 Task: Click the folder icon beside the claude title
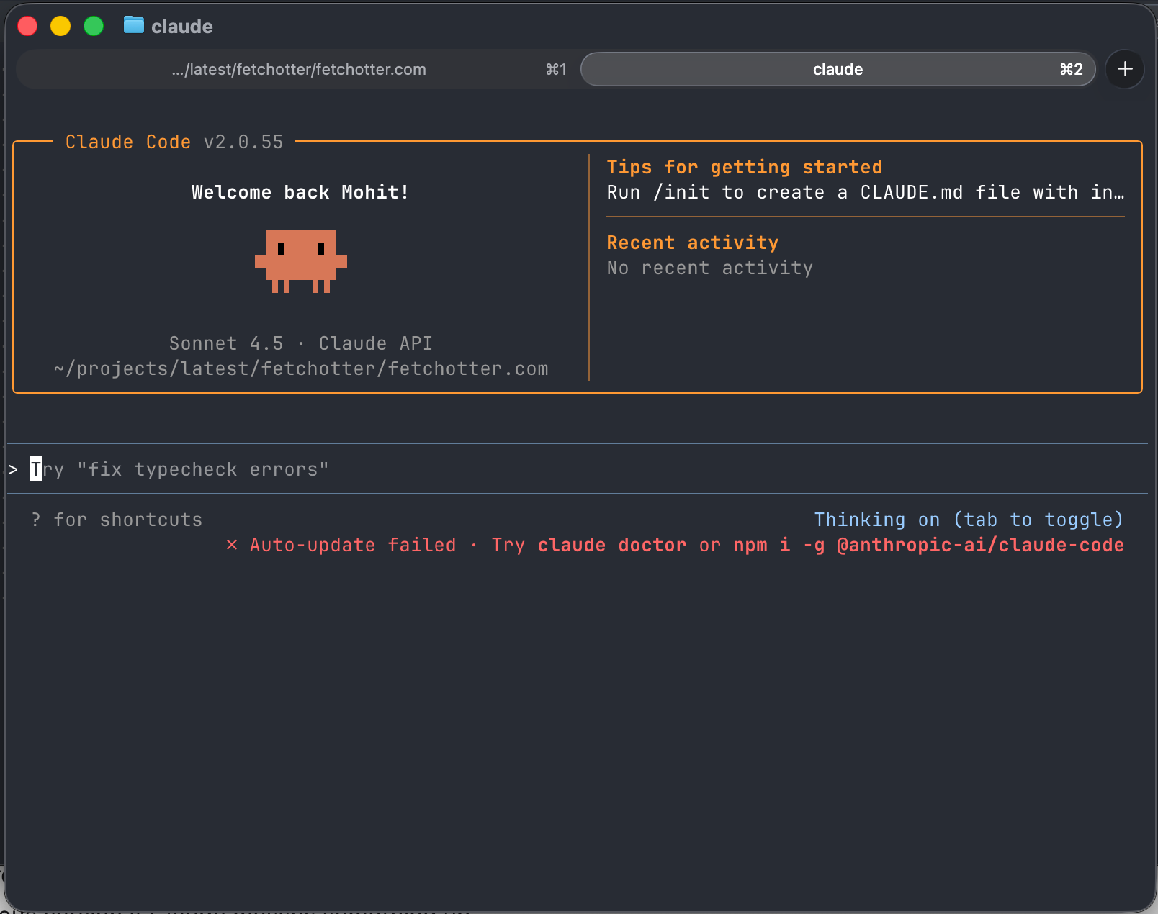click(134, 26)
